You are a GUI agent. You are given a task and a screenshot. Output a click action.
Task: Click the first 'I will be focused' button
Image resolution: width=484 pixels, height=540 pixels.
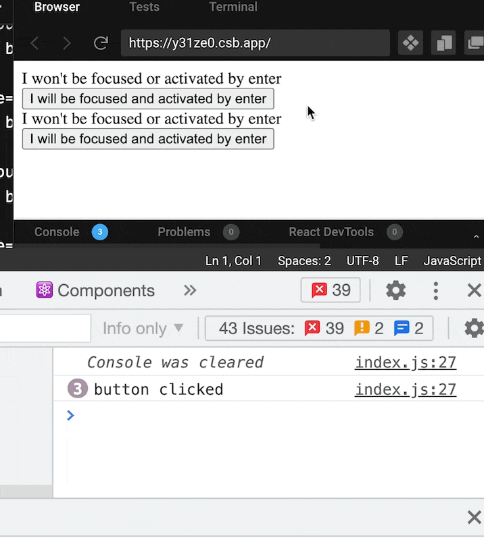148,99
